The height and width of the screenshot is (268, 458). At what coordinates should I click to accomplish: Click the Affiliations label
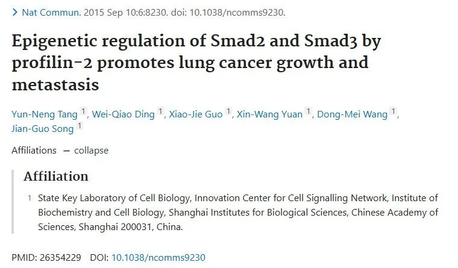tap(34, 151)
